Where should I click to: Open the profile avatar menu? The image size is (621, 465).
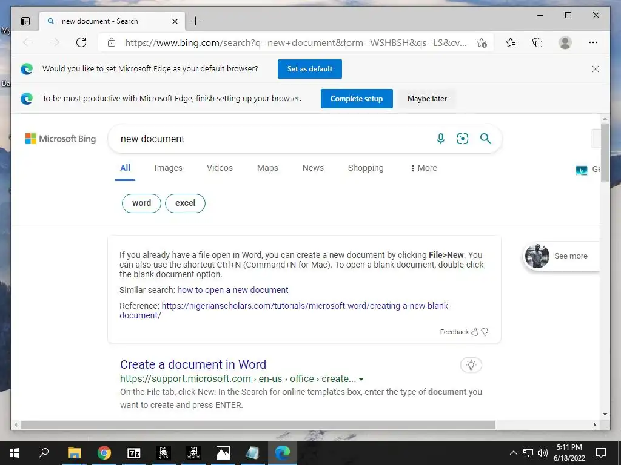point(565,42)
